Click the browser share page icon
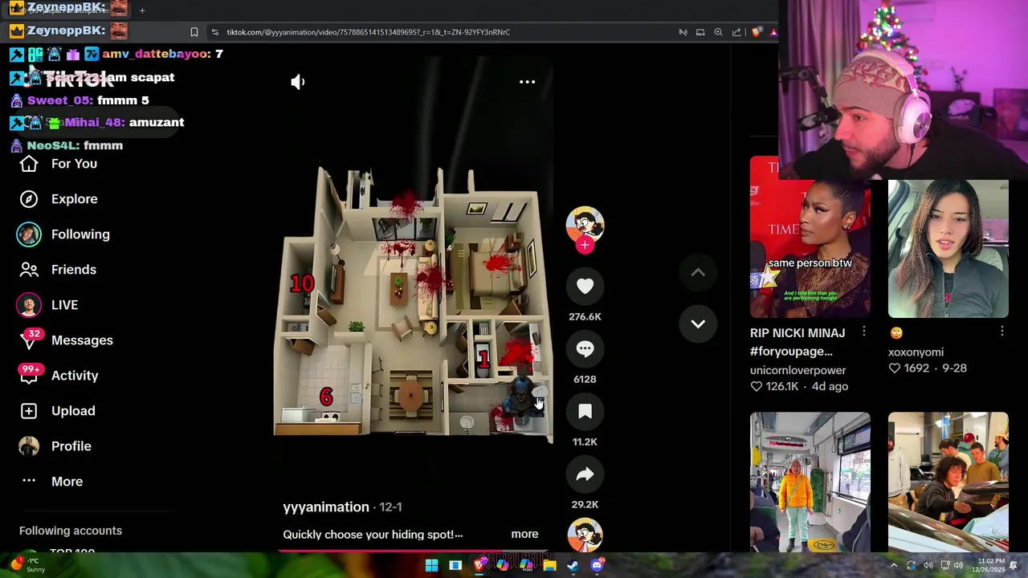1028x578 pixels. [736, 32]
